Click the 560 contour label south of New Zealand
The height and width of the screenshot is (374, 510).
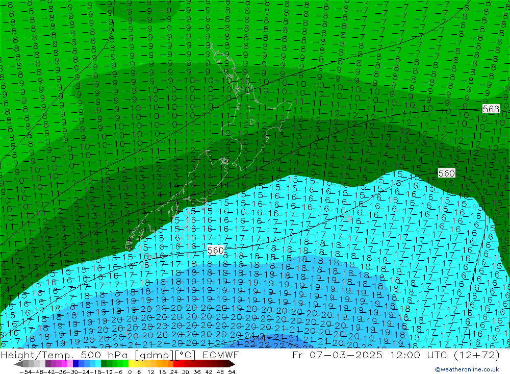click(x=215, y=250)
